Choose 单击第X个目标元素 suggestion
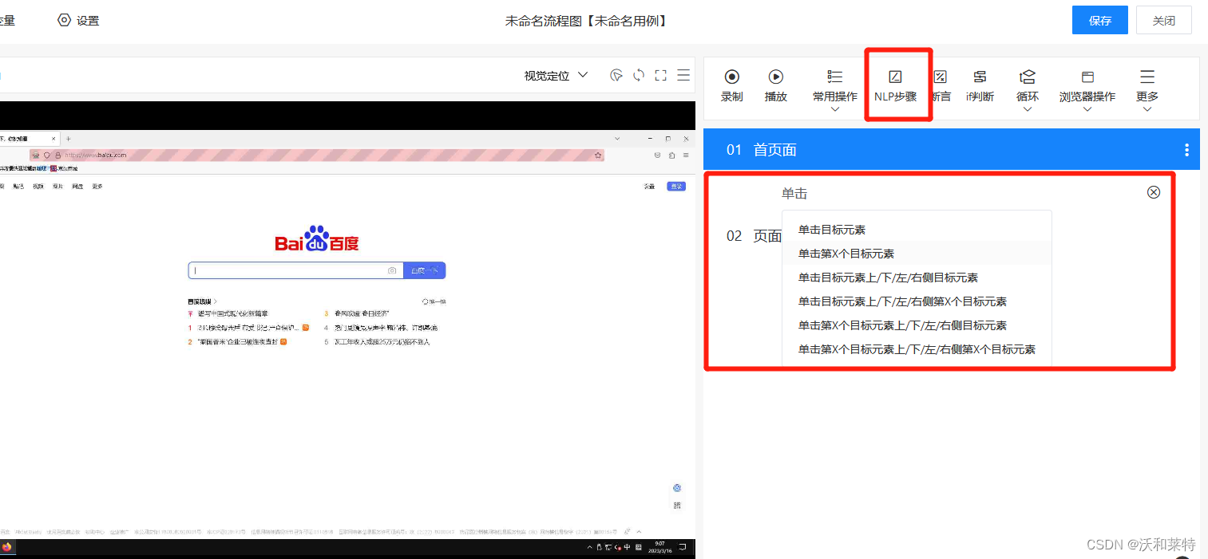The image size is (1208, 559). tap(917, 254)
